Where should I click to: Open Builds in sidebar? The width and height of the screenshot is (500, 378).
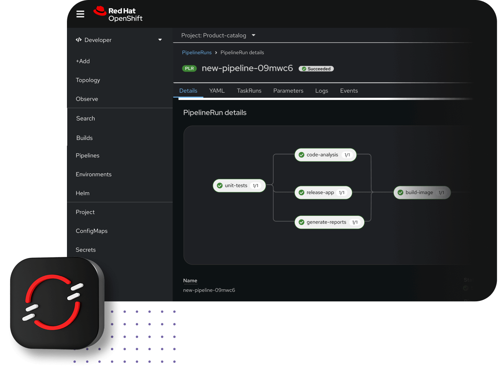coord(84,138)
